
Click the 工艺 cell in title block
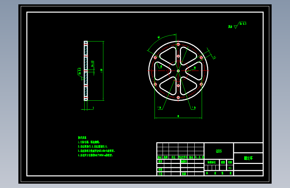tap(160, 174)
